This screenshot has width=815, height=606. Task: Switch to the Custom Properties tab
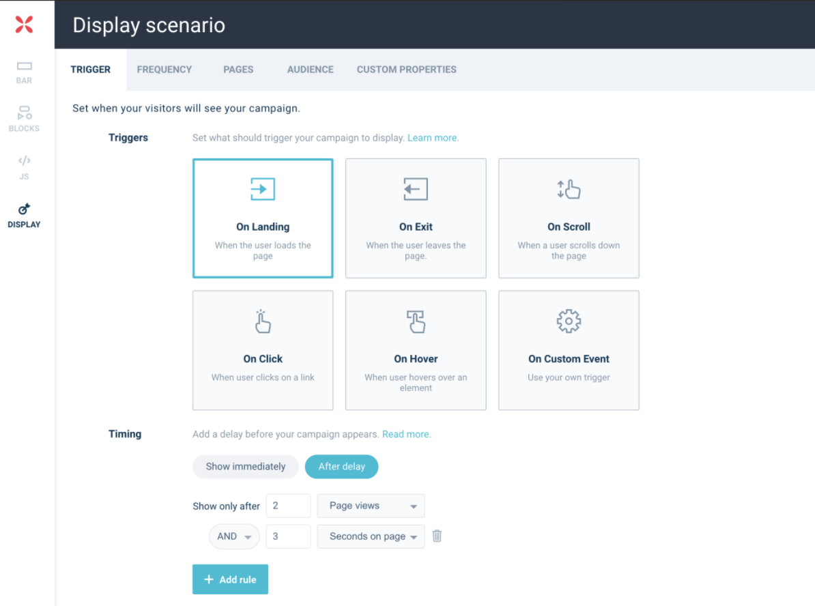point(406,70)
